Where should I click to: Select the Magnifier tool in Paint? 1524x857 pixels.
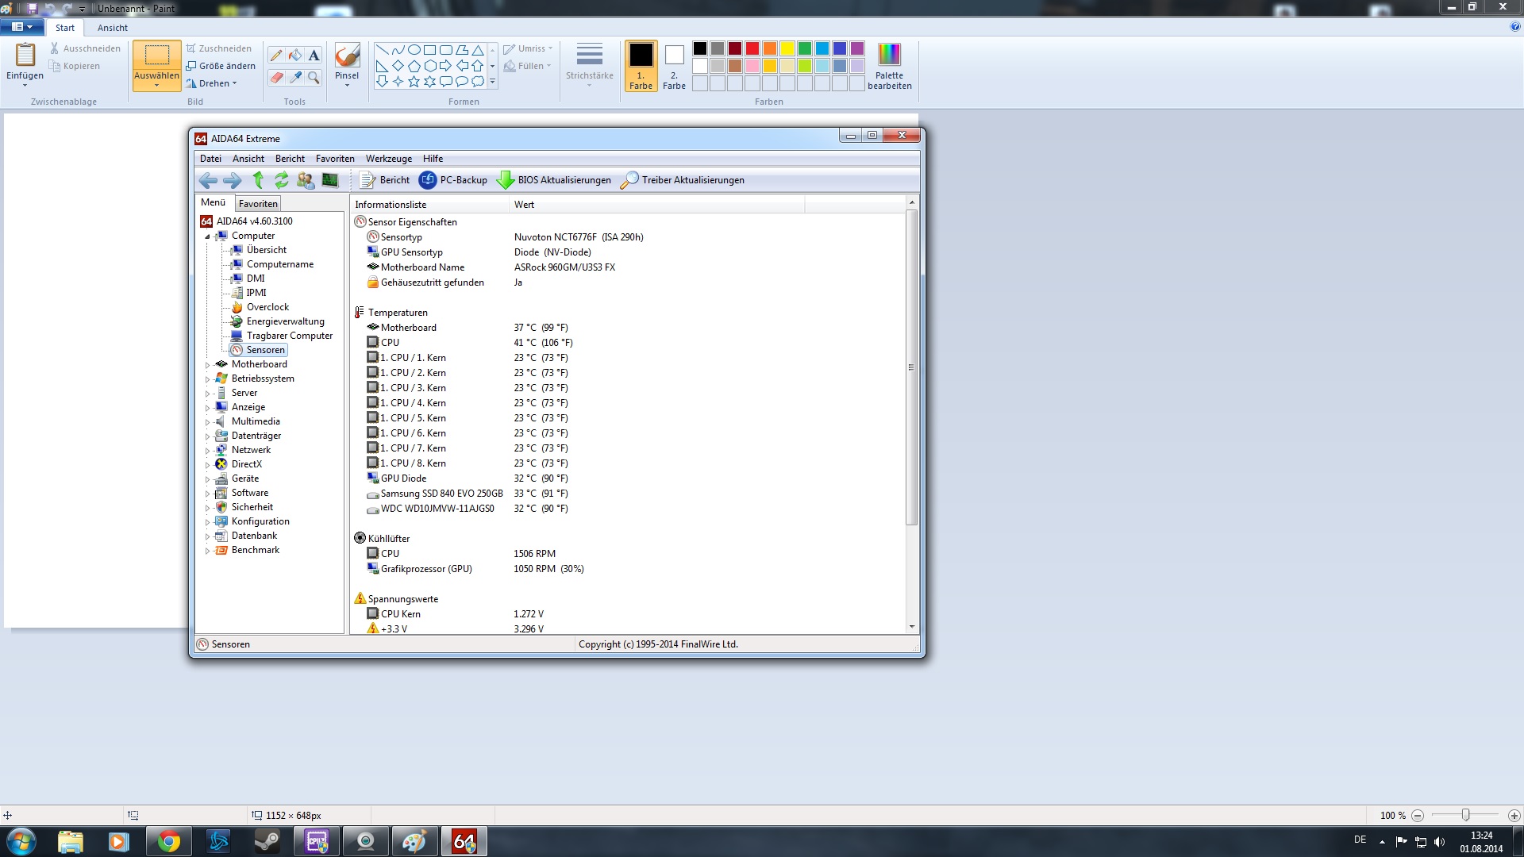pos(314,77)
